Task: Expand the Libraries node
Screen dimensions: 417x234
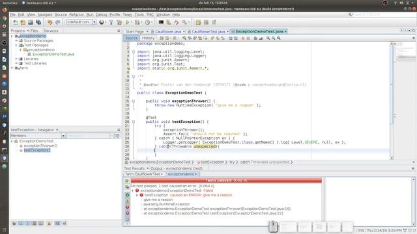Action: (x=16, y=58)
